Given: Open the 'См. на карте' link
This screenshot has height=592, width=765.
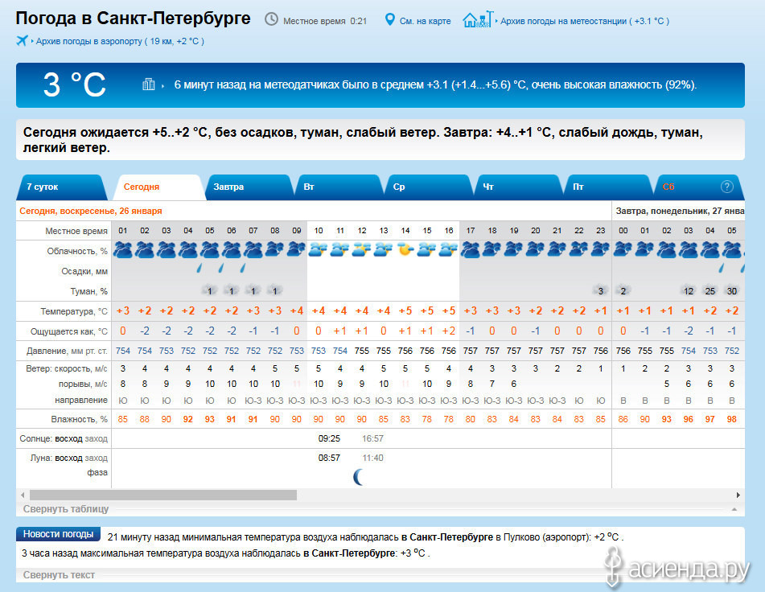Looking at the screenshot, I should pyautogui.click(x=425, y=21).
